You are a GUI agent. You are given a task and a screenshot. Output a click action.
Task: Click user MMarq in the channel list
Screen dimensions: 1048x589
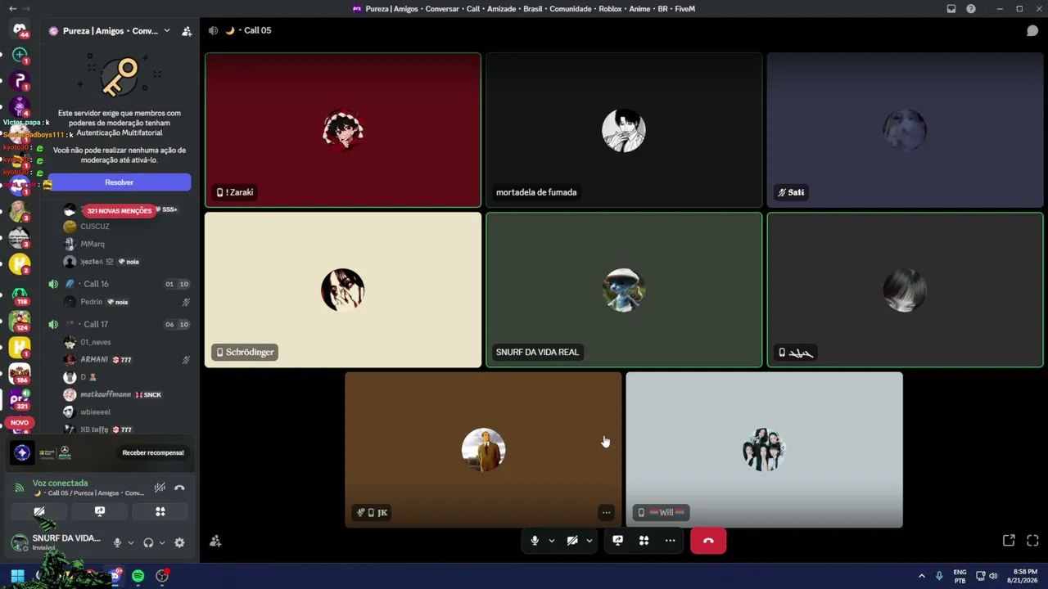[93, 244]
